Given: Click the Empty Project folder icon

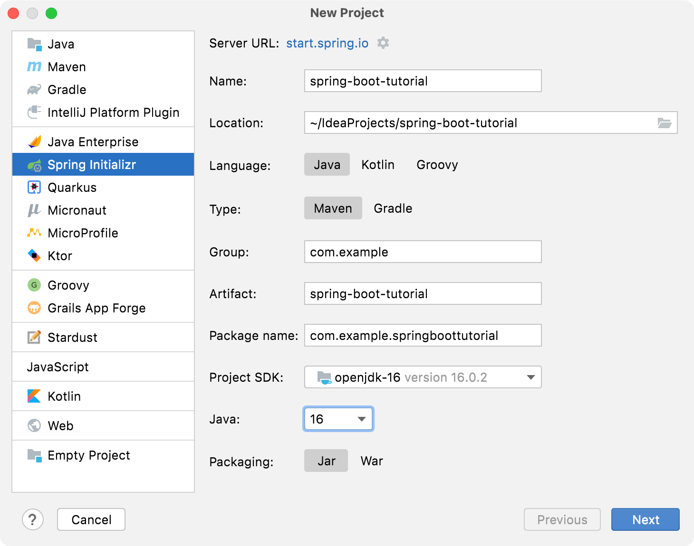Looking at the screenshot, I should pyautogui.click(x=34, y=455).
